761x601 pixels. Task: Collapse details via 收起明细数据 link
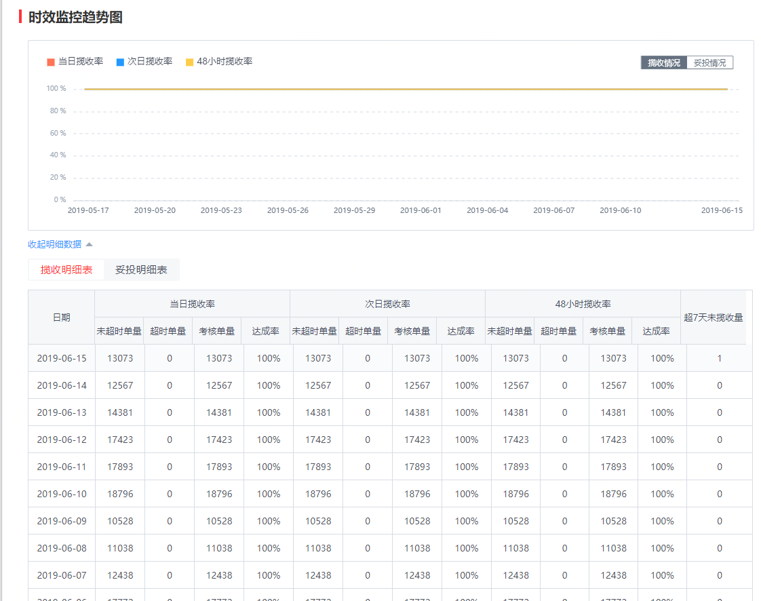54,244
